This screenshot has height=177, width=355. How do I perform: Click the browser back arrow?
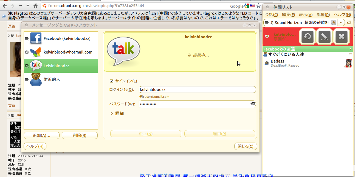pos(5,6)
